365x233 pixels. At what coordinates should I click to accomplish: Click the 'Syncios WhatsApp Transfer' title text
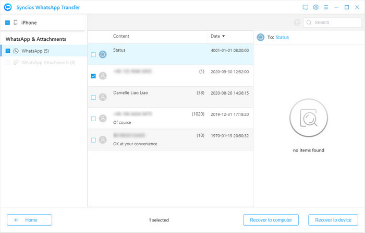48,7
